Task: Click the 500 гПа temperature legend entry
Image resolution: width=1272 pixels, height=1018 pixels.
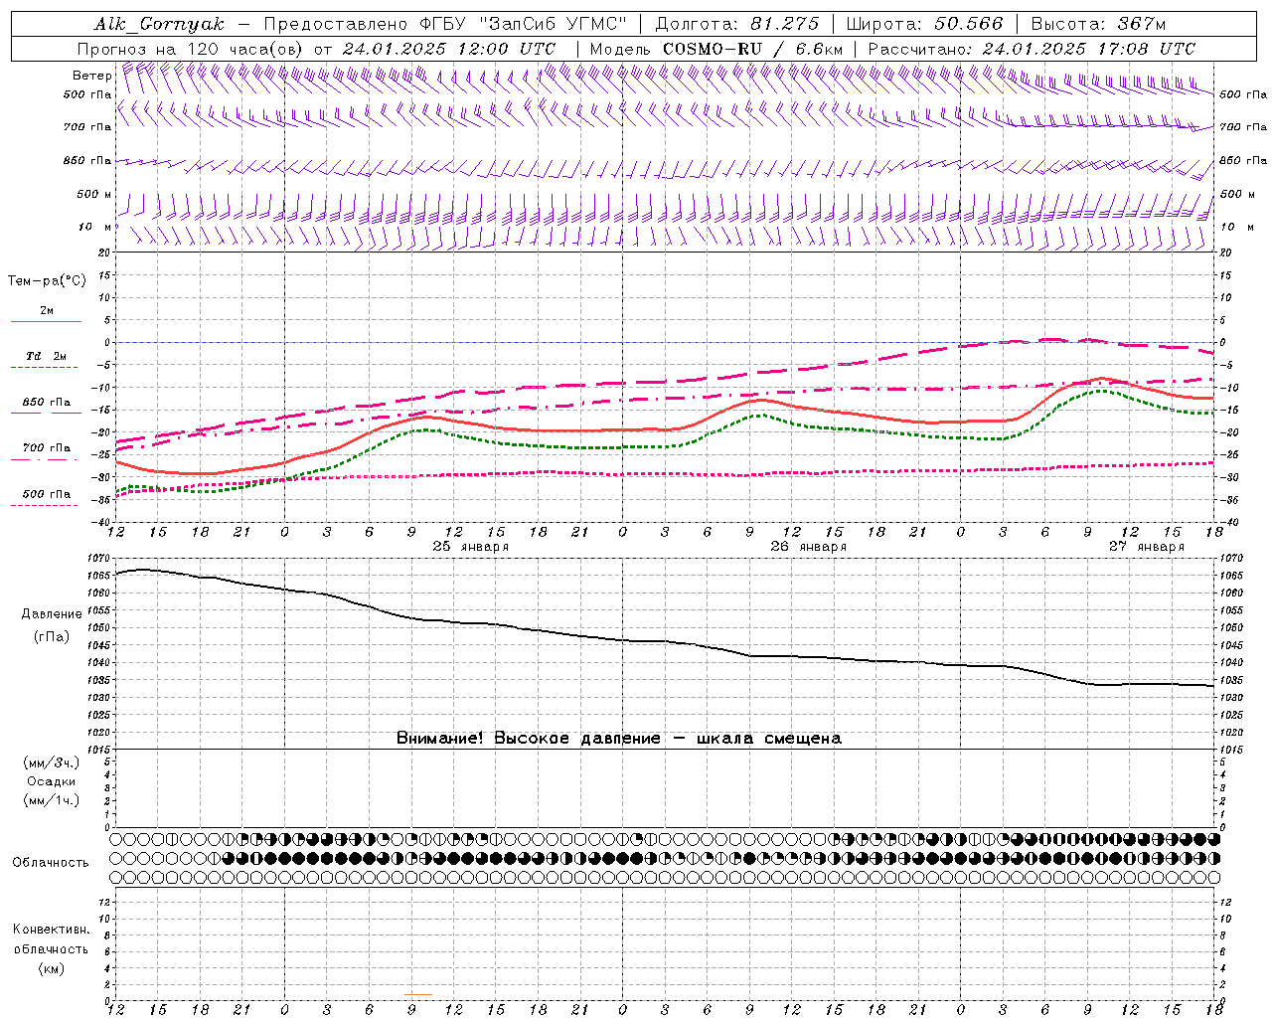Action: (x=46, y=494)
